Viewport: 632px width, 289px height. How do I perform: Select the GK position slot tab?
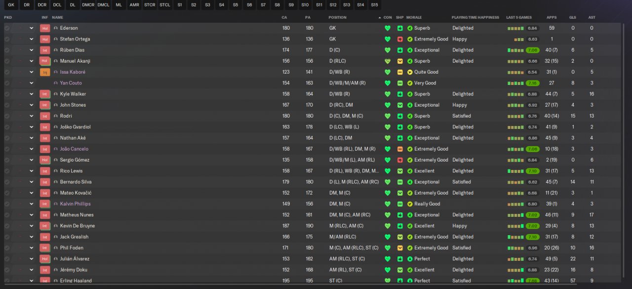11,5
